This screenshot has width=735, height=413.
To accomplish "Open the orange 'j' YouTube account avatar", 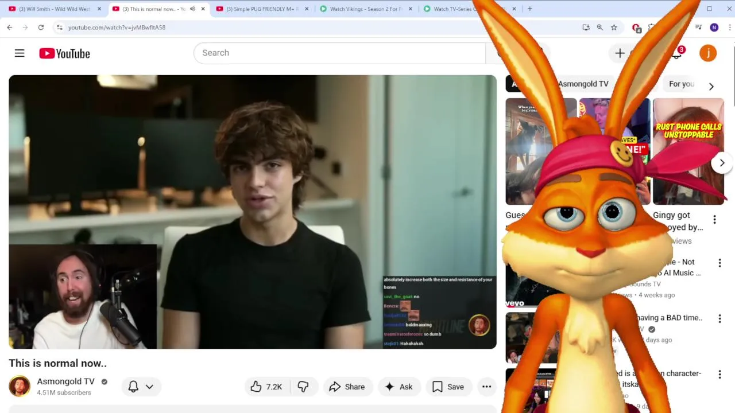I will click(708, 53).
